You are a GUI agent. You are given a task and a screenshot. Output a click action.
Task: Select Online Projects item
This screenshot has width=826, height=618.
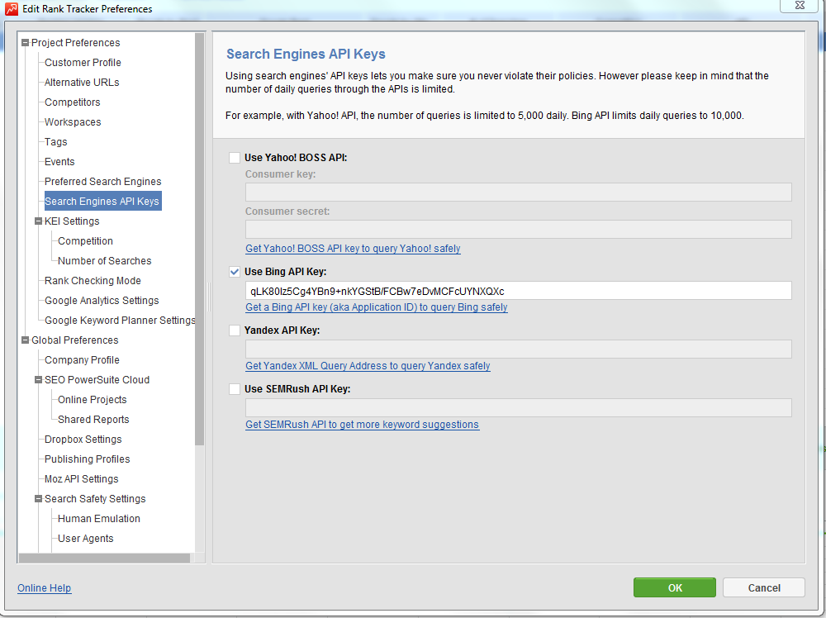(93, 400)
